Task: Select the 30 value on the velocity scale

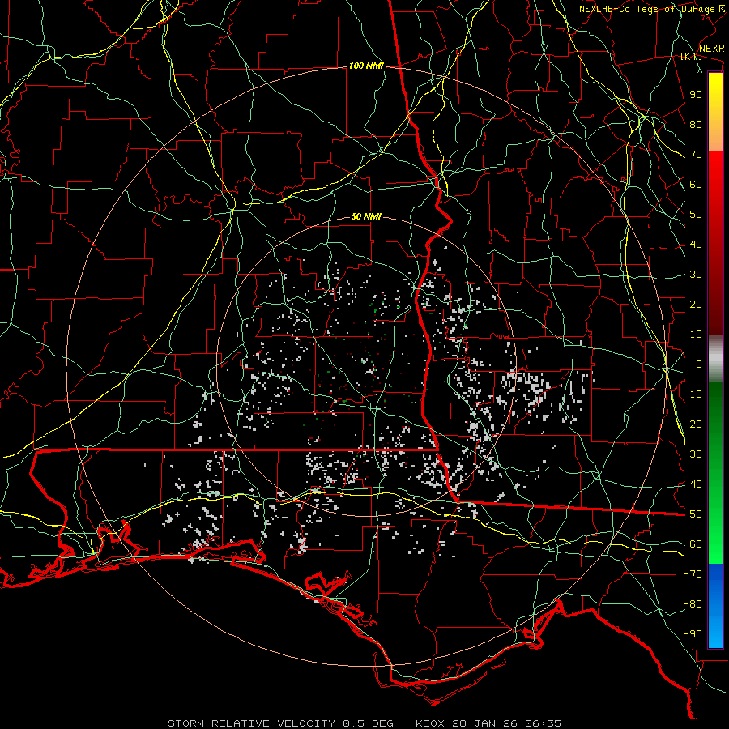Action: 696,275
